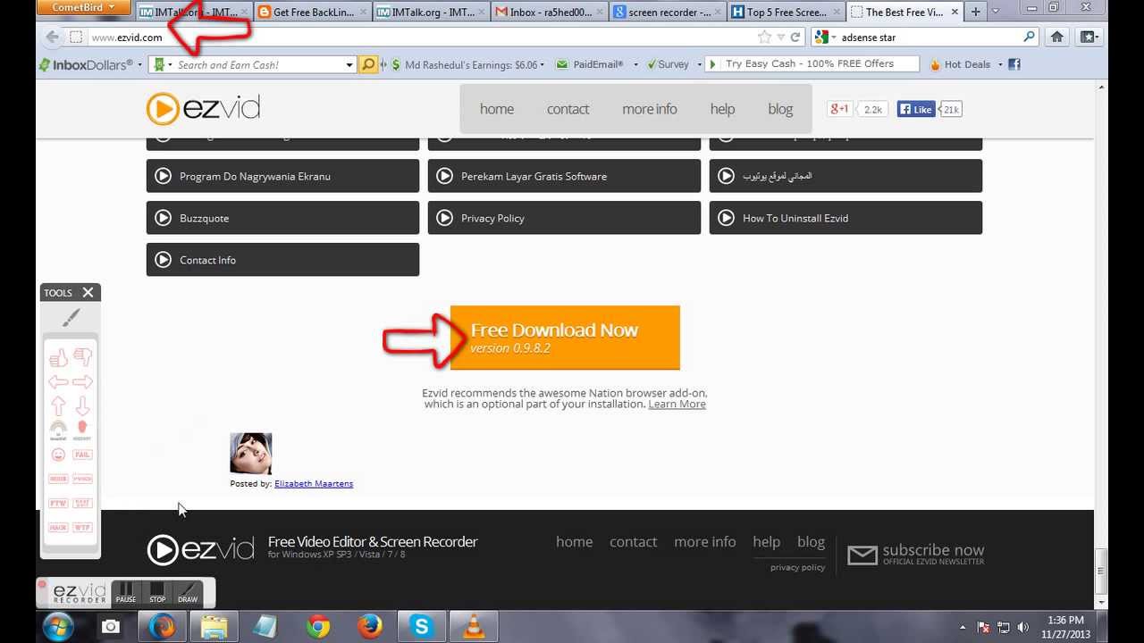1144x643 pixels.
Task: Click the Facebook Like button
Action: (x=916, y=109)
